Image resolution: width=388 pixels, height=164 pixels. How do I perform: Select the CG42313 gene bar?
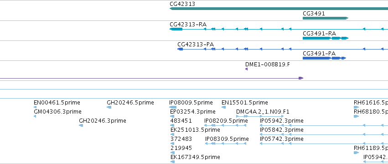pos(279,9)
